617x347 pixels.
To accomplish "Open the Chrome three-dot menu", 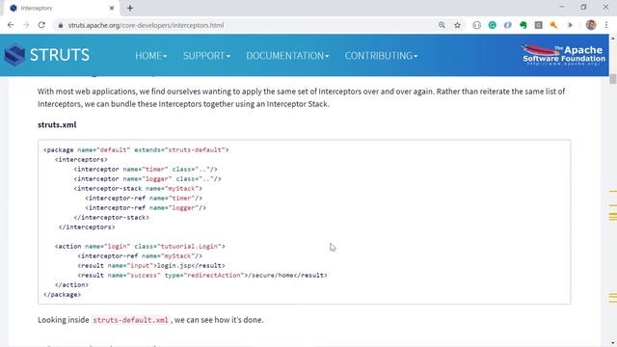I will coord(606,25).
